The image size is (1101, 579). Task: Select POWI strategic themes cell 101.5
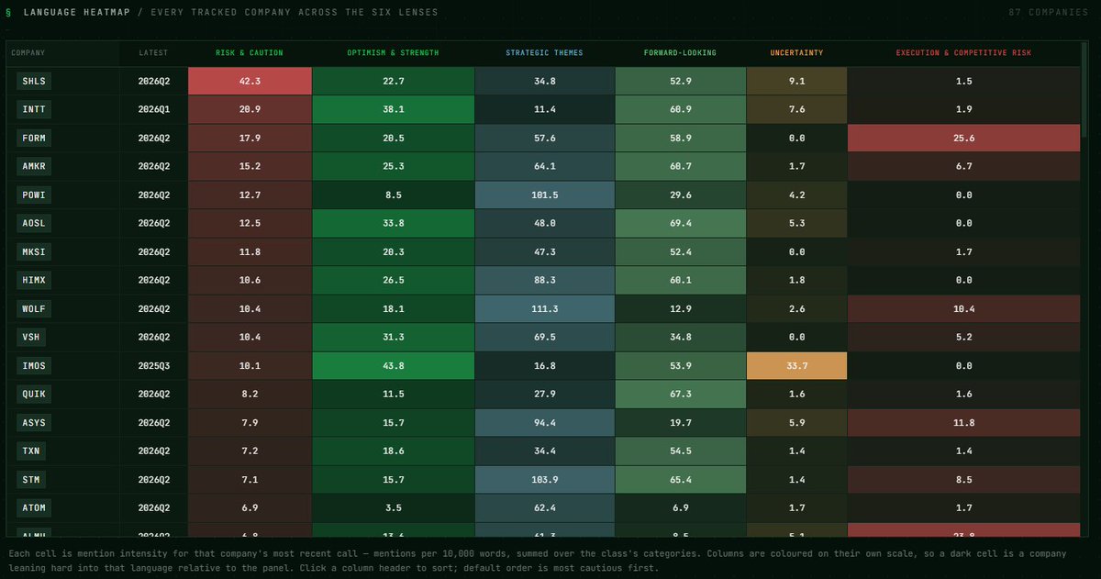(x=544, y=195)
